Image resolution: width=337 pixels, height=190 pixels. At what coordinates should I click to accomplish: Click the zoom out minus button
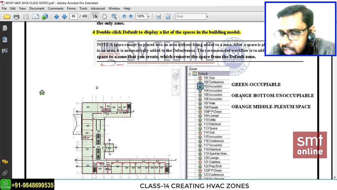pos(124,16)
